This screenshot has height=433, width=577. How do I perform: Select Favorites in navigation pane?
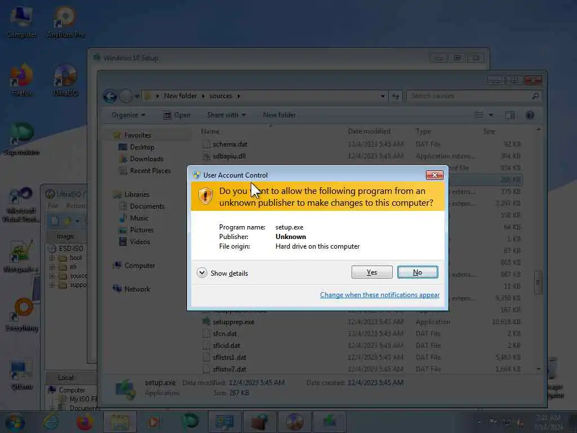pyautogui.click(x=137, y=135)
